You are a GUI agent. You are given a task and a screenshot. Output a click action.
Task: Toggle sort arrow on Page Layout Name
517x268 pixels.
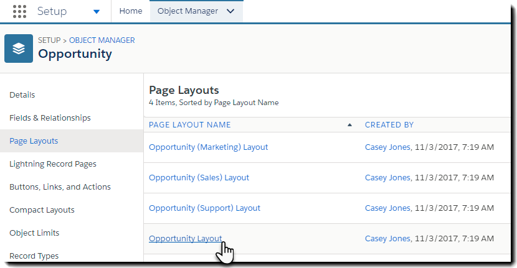click(x=349, y=125)
